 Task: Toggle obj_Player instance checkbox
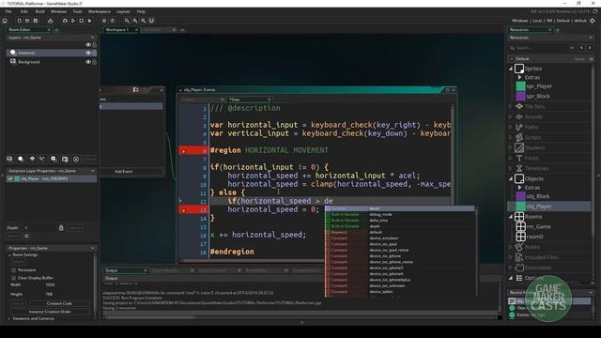point(10,178)
